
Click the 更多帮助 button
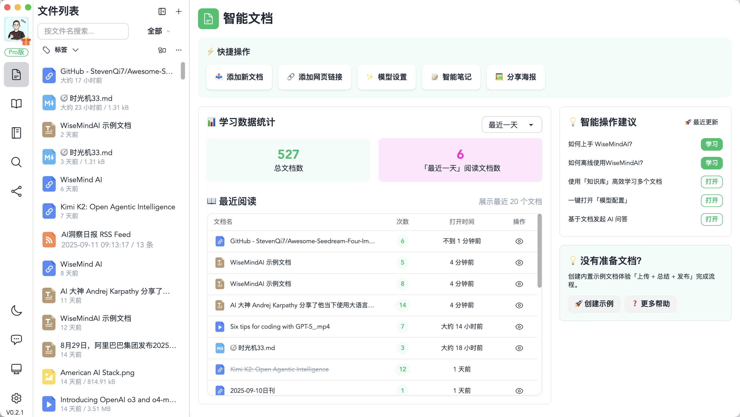651,304
